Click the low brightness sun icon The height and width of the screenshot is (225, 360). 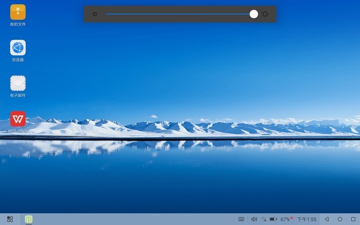coord(94,14)
